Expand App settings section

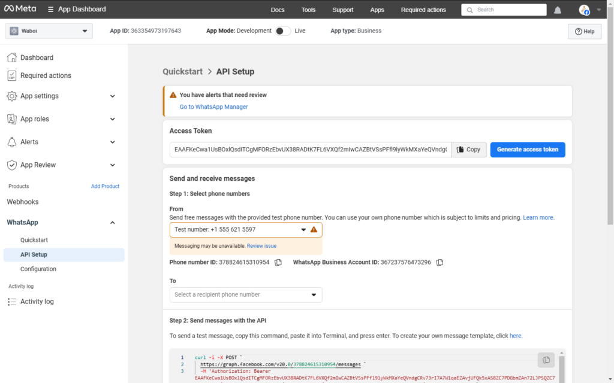tap(112, 96)
